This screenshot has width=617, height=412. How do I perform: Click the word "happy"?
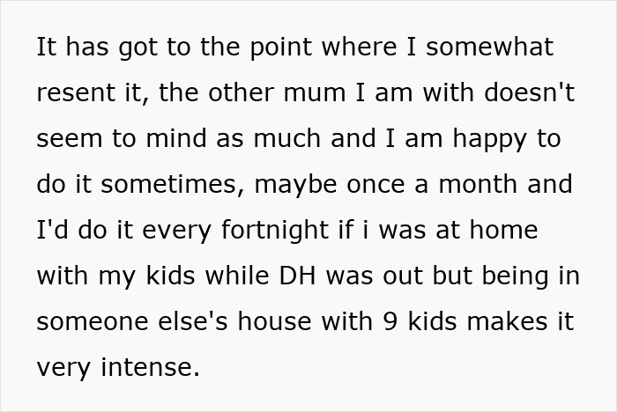pyautogui.click(x=489, y=141)
